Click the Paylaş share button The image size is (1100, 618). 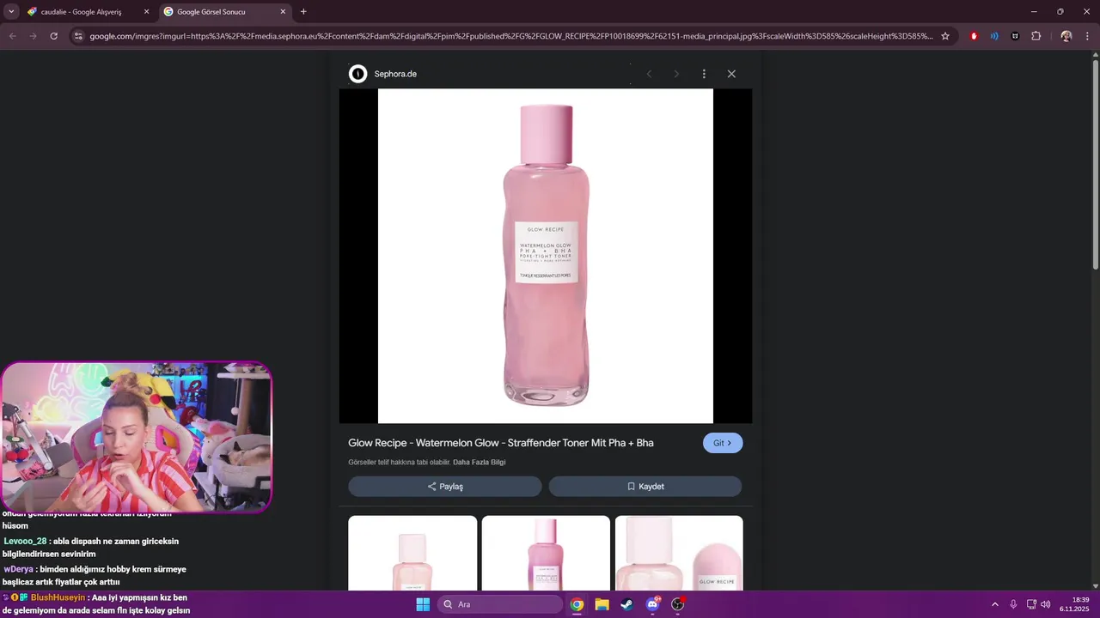click(x=445, y=487)
